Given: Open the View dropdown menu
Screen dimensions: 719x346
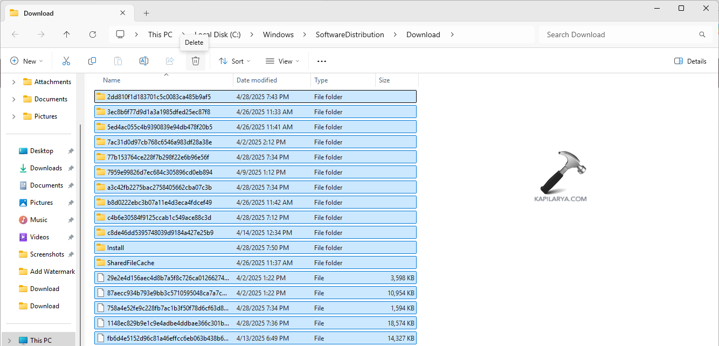Looking at the screenshot, I should (x=282, y=61).
